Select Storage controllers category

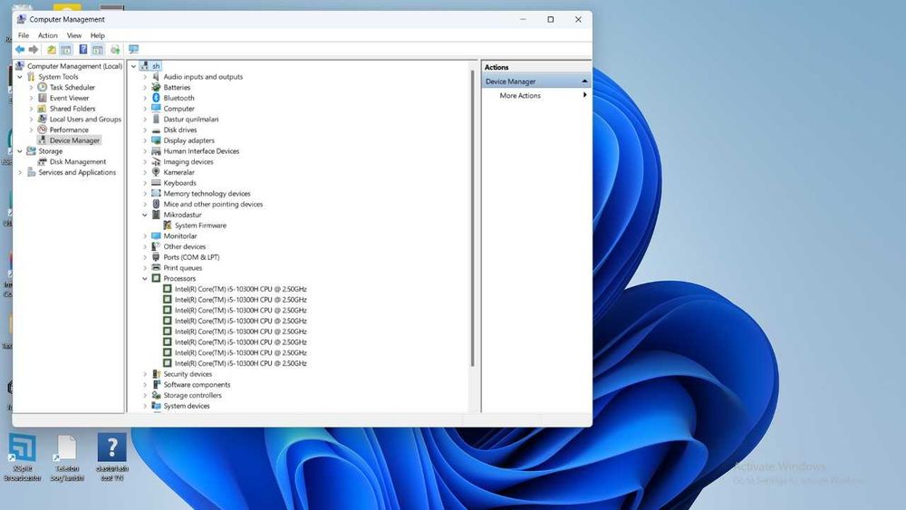click(x=192, y=395)
